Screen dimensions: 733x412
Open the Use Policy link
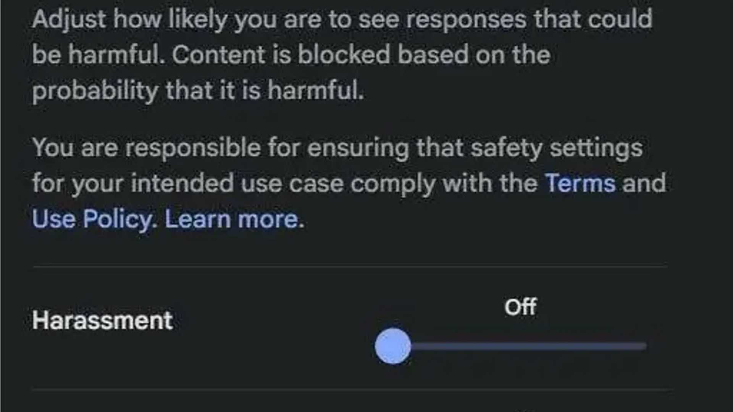click(x=92, y=219)
